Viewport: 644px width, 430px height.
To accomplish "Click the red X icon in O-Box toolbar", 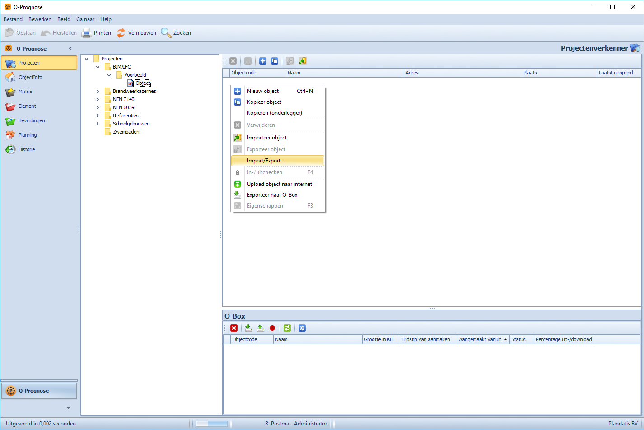I will (x=234, y=328).
